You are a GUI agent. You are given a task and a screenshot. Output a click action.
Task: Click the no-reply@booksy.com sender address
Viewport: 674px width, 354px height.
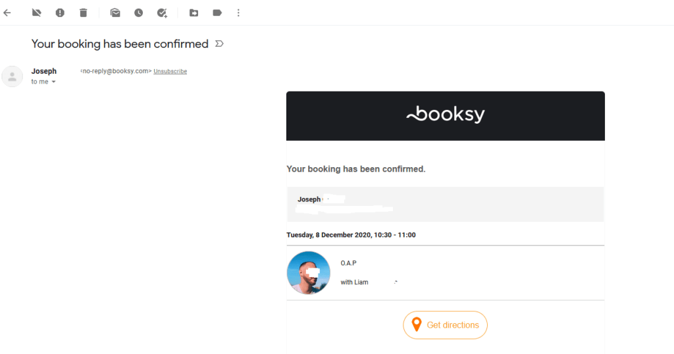pyautogui.click(x=117, y=71)
